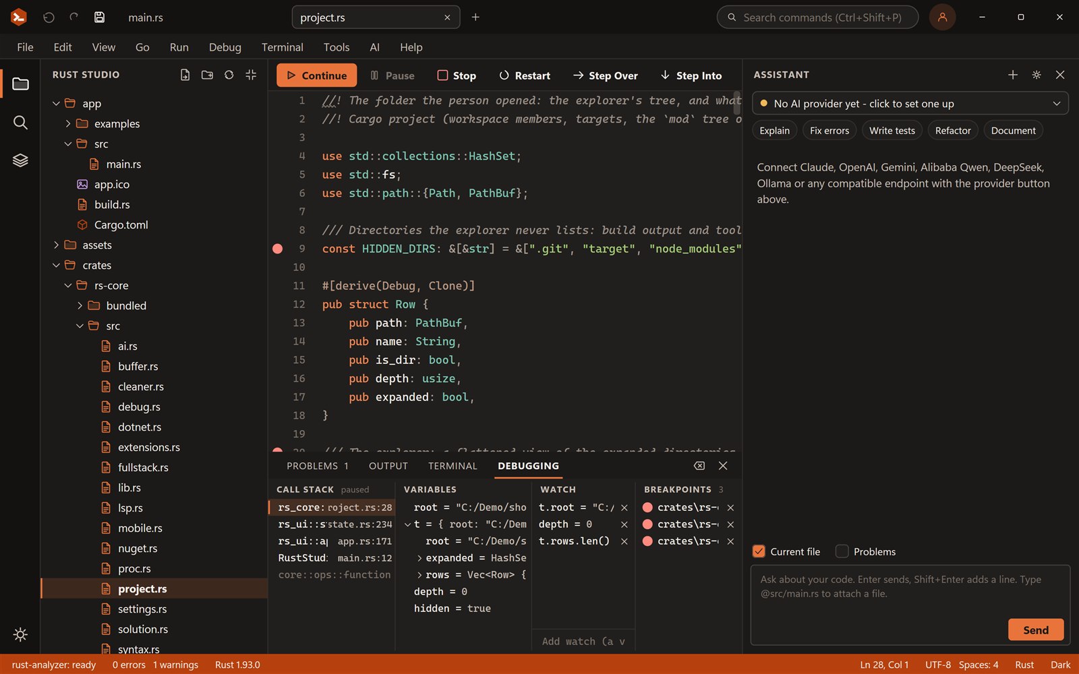
Task: Switch to the OUTPUT tab
Action: pyautogui.click(x=388, y=466)
